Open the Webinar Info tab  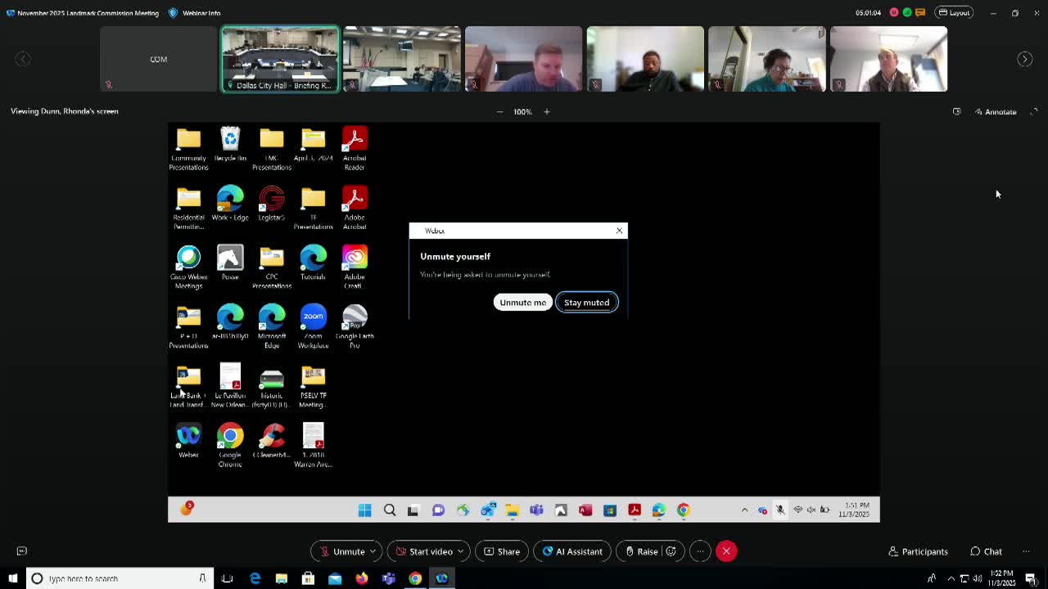pyautogui.click(x=194, y=13)
